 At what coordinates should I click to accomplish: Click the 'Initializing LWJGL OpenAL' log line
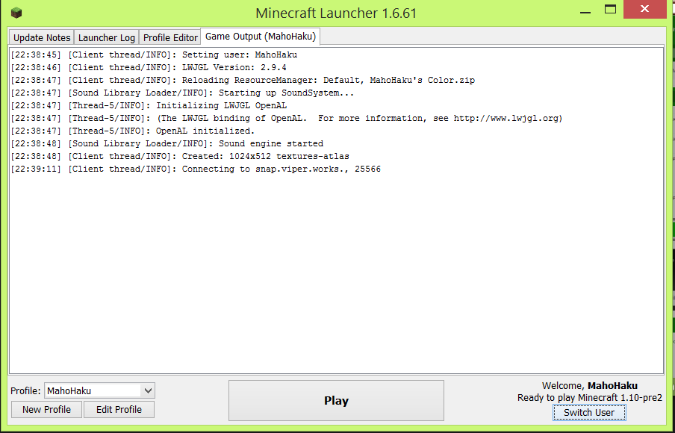coord(149,106)
